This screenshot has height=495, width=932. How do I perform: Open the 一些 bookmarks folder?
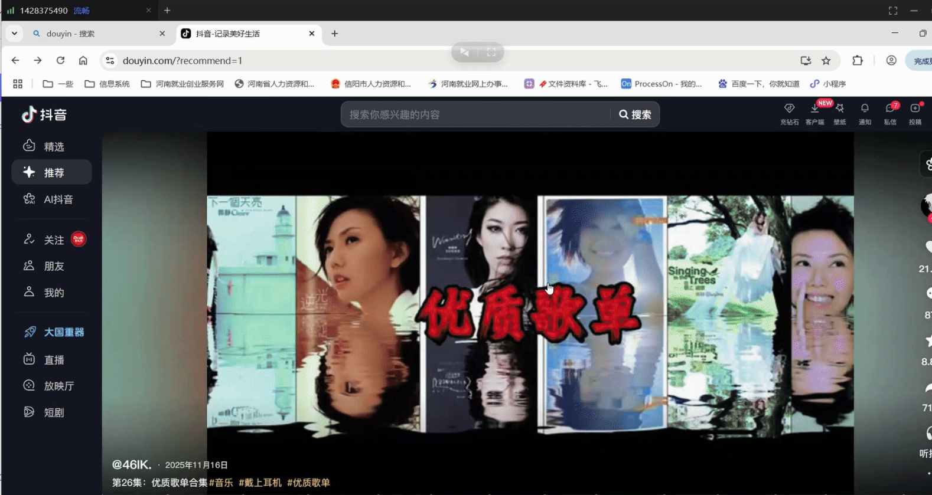click(x=58, y=84)
